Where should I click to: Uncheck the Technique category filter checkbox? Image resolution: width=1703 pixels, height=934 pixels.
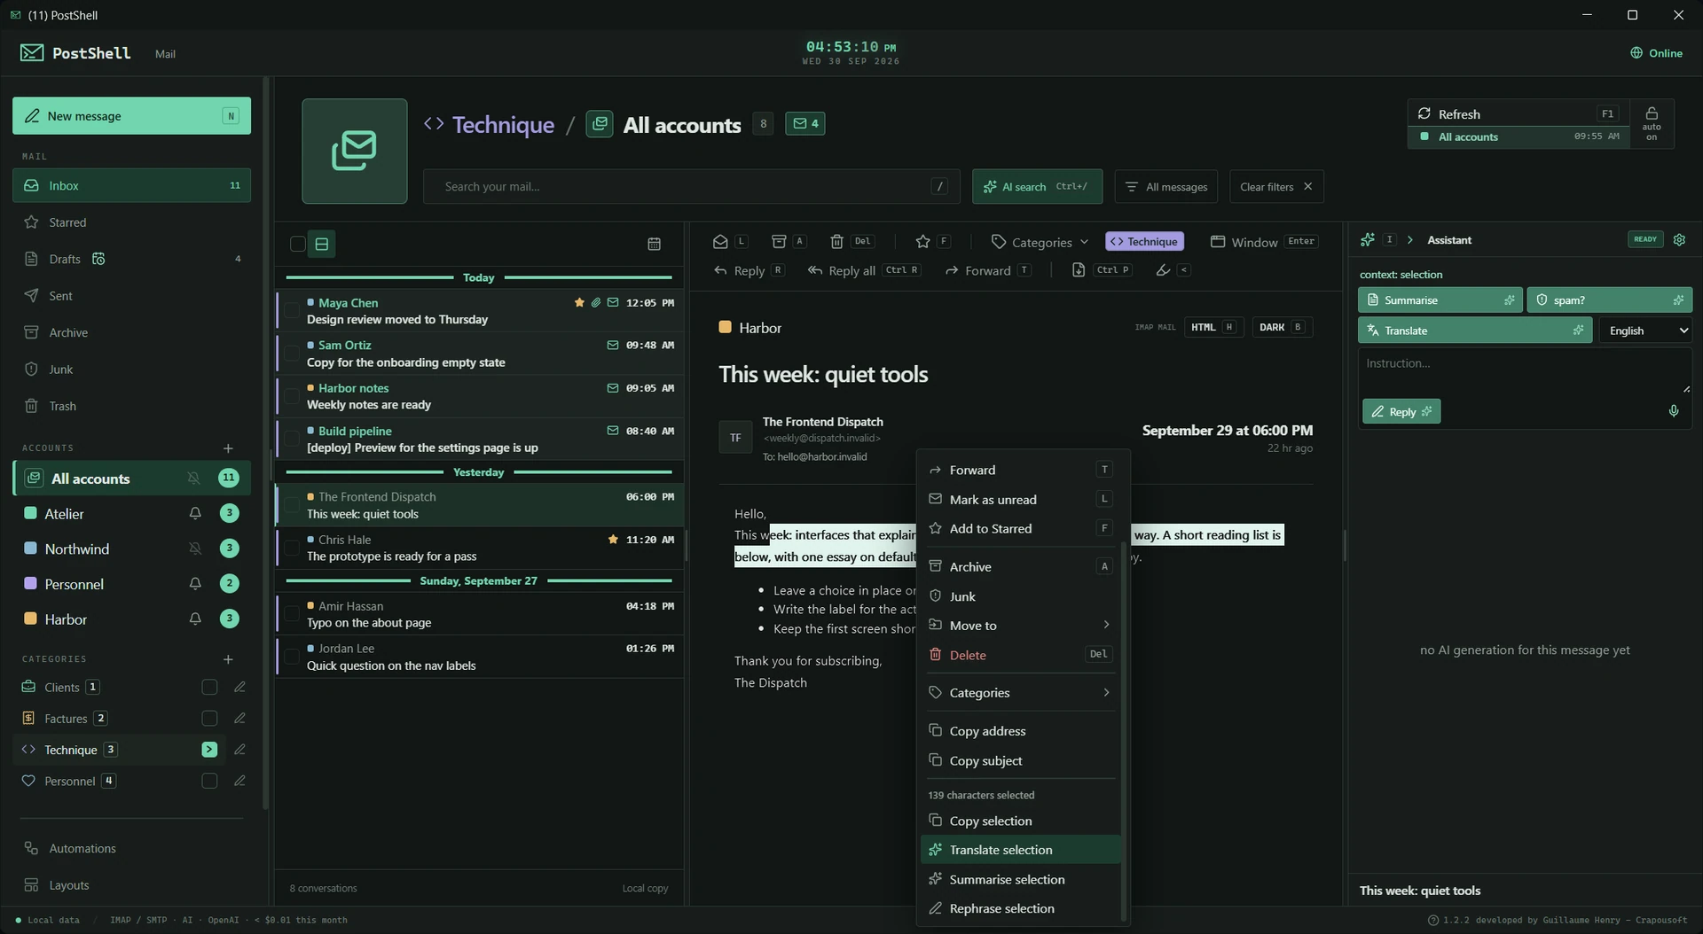209,750
